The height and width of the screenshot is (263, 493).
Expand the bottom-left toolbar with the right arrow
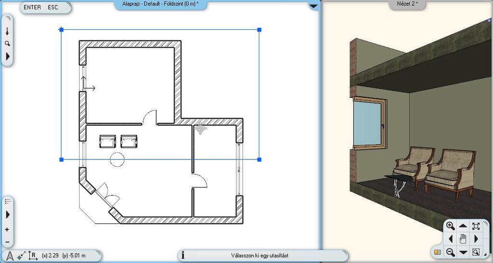click(8, 215)
